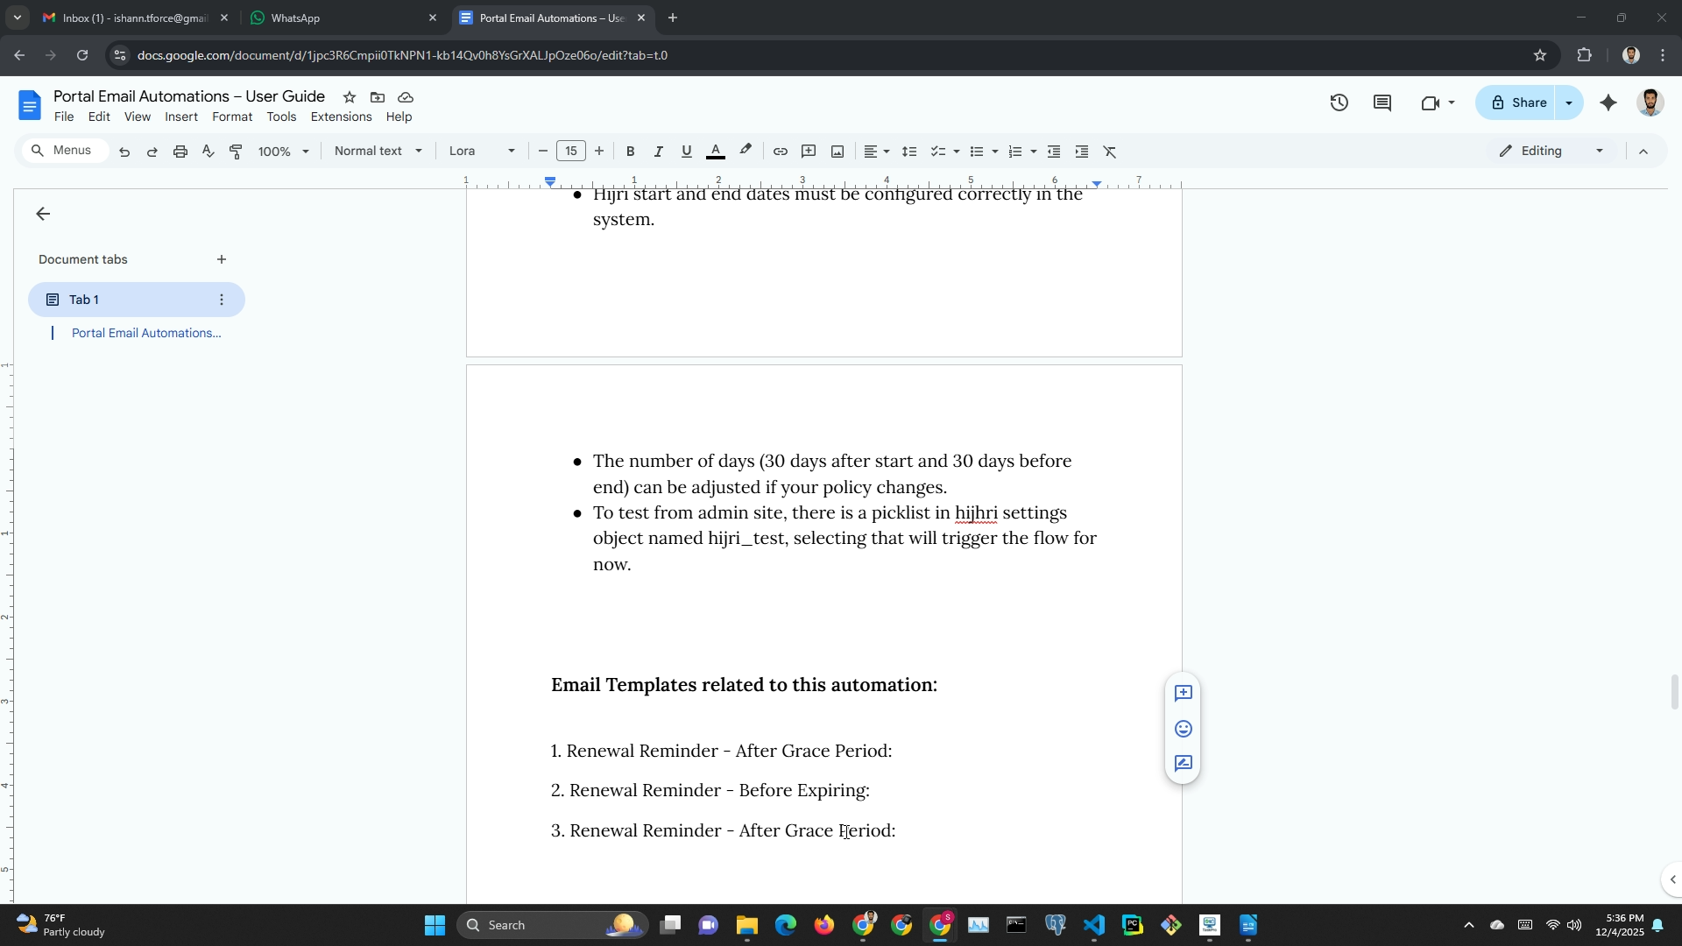Open the Lora font dropdown
Viewport: 1682px width, 946px height.
coord(482,151)
